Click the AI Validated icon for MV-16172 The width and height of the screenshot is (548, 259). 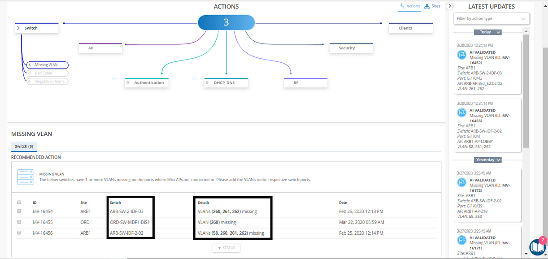(x=462, y=182)
